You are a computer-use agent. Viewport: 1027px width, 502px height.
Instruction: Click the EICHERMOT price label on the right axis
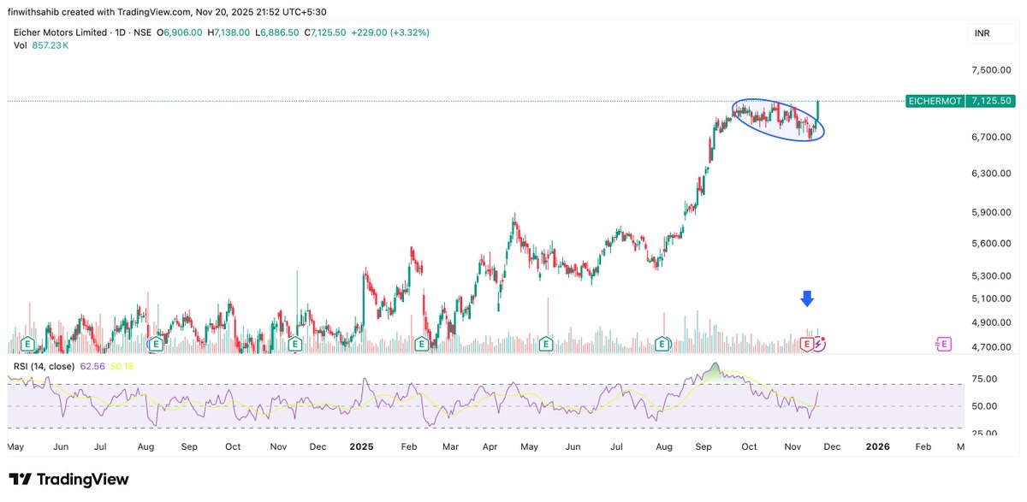point(935,100)
